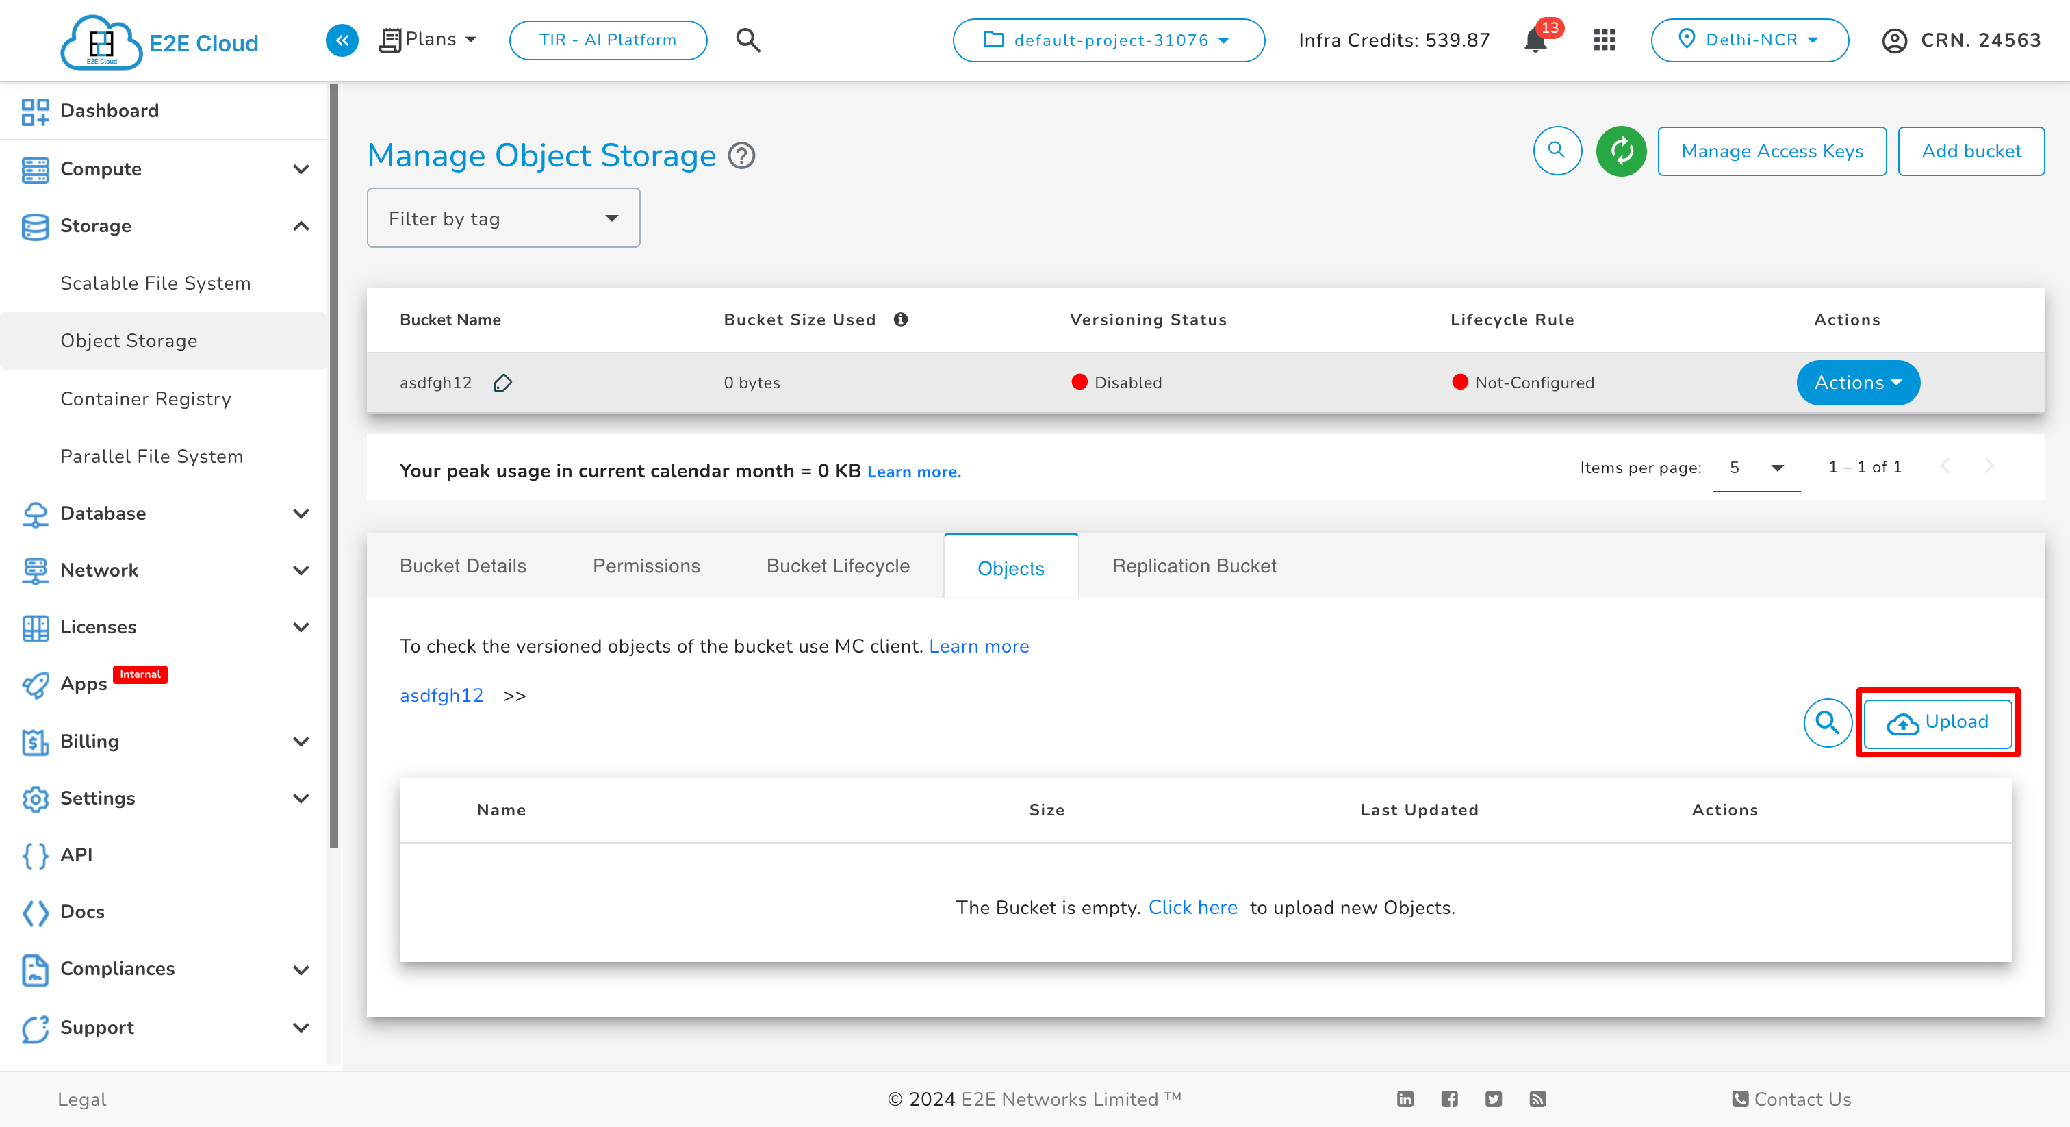Open Filter by tag dropdown
2070x1127 pixels.
coord(503,218)
